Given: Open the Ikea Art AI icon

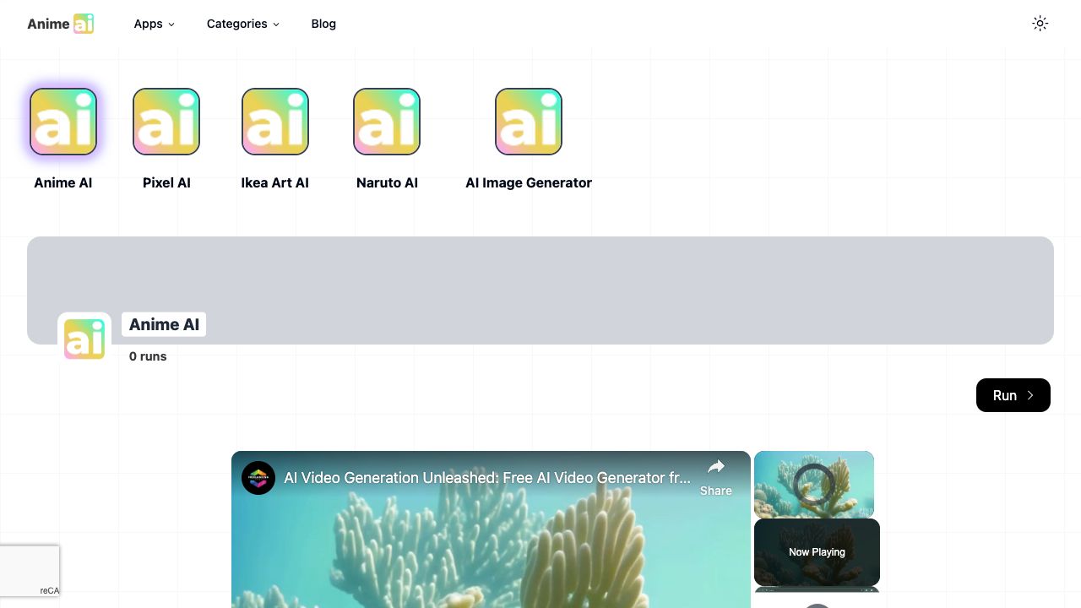Looking at the screenshot, I should 275,122.
